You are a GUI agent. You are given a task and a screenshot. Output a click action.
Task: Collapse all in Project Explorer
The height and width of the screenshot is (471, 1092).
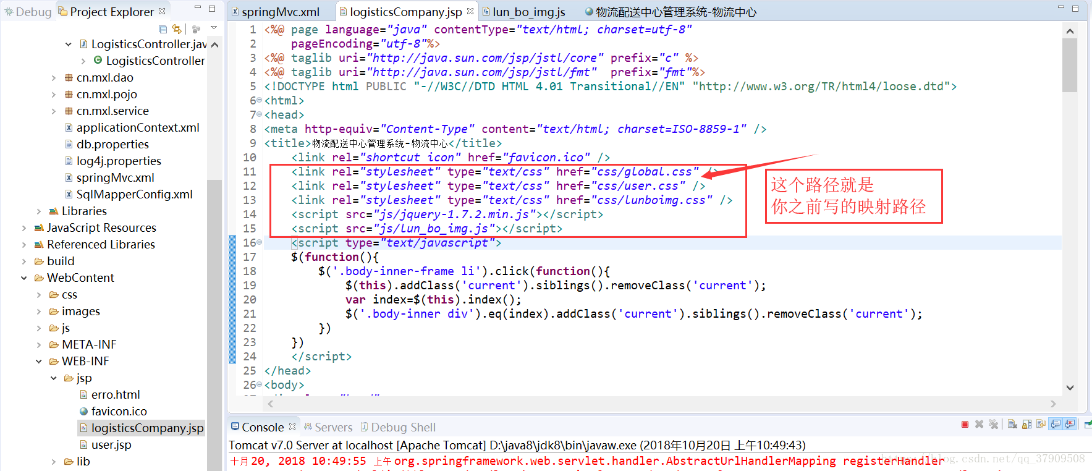[x=163, y=29]
